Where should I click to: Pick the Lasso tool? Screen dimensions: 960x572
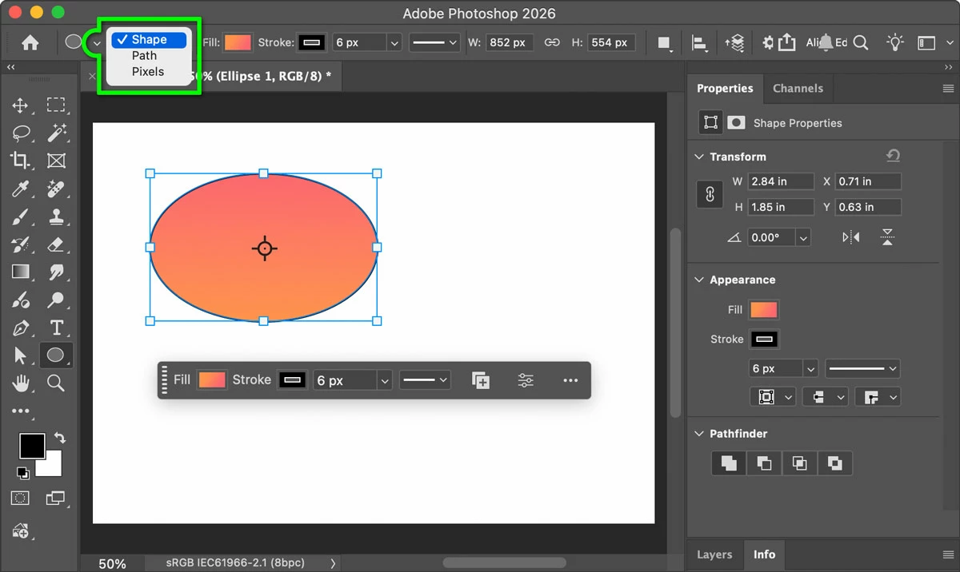tap(21, 133)
